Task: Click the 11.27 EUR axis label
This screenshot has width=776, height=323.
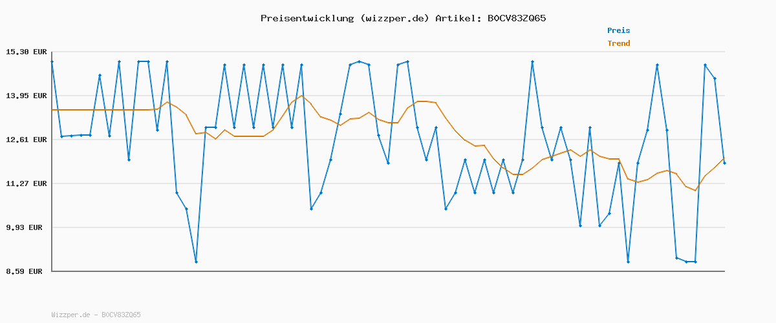Action: click(27, 183)
